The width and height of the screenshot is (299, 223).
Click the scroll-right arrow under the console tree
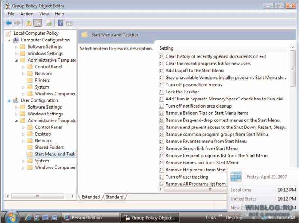[72, 196]
